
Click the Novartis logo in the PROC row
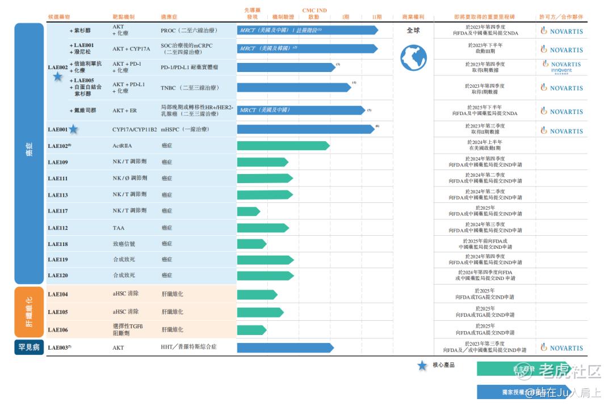[562, 31]
